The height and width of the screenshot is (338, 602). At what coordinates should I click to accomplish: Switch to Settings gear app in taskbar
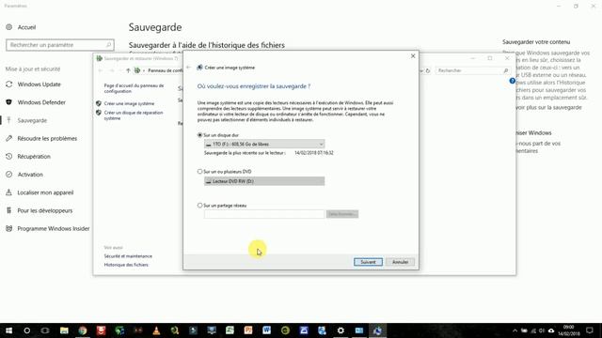pos(341,330)
